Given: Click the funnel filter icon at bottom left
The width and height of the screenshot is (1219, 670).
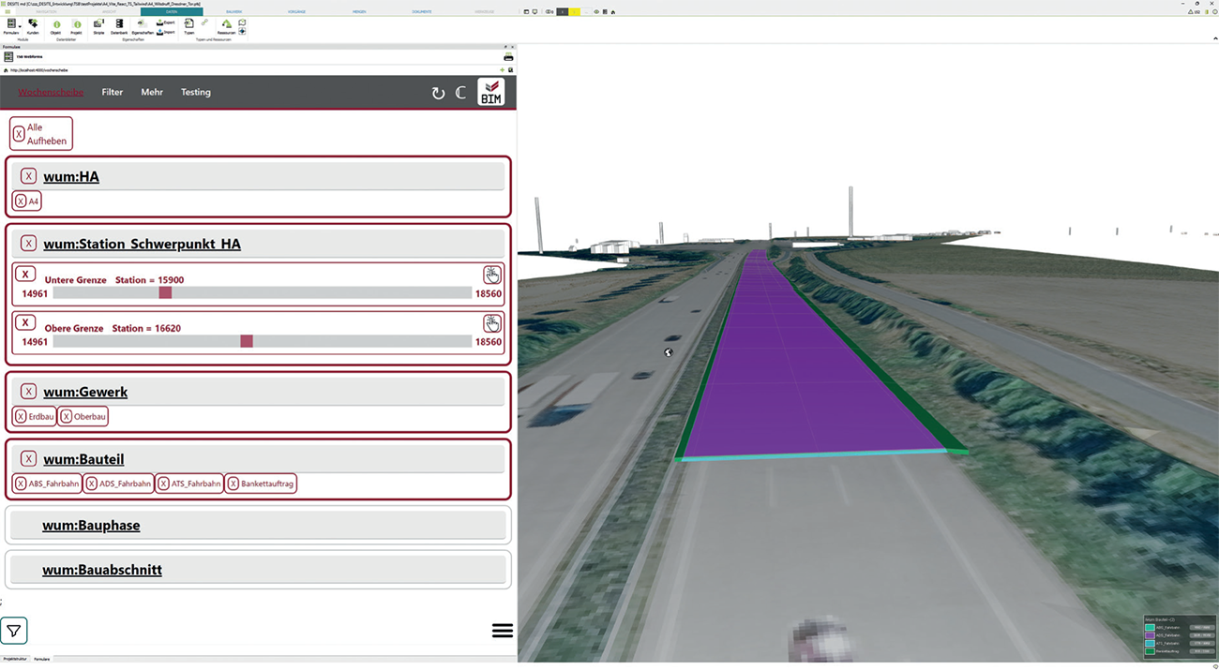Looking at the screenshot, I should click(x=14, y=631).
